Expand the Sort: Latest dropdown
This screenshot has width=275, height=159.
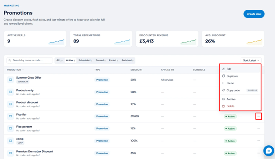(x=251, y=60)
